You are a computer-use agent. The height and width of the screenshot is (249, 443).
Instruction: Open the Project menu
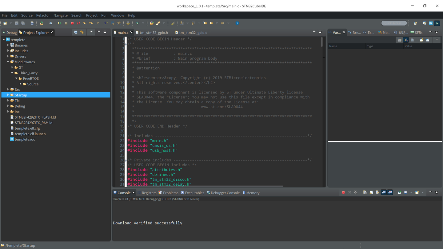coord(92,15)
